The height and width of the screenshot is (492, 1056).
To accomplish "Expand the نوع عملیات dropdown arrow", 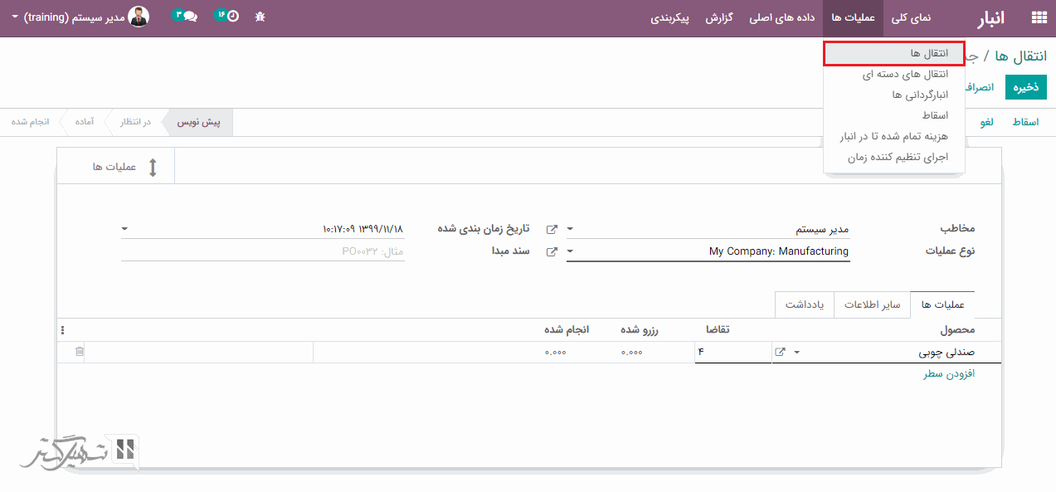I will point(570,251).
